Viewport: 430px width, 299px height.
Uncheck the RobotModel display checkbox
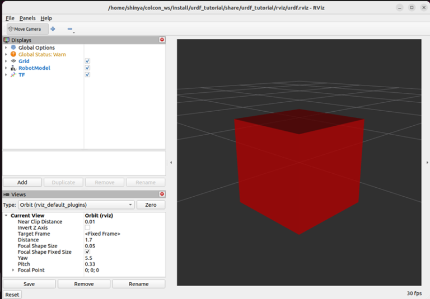coord(87,68)
